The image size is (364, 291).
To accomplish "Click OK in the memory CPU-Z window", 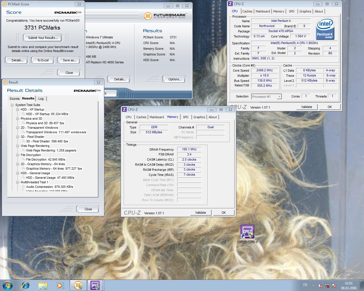I will click(224, 213).
